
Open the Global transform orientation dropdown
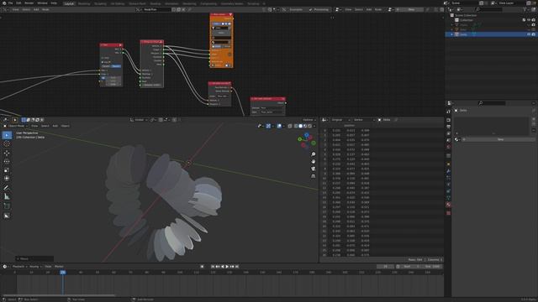pyautogui.click(x=139, y=120)
